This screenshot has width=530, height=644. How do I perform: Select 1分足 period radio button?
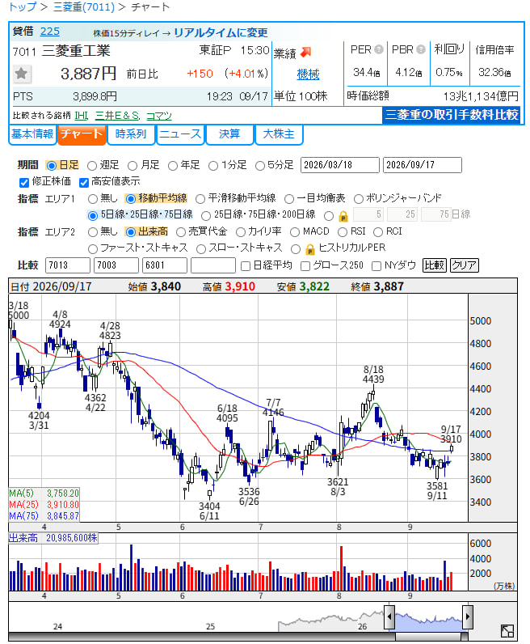213,166
